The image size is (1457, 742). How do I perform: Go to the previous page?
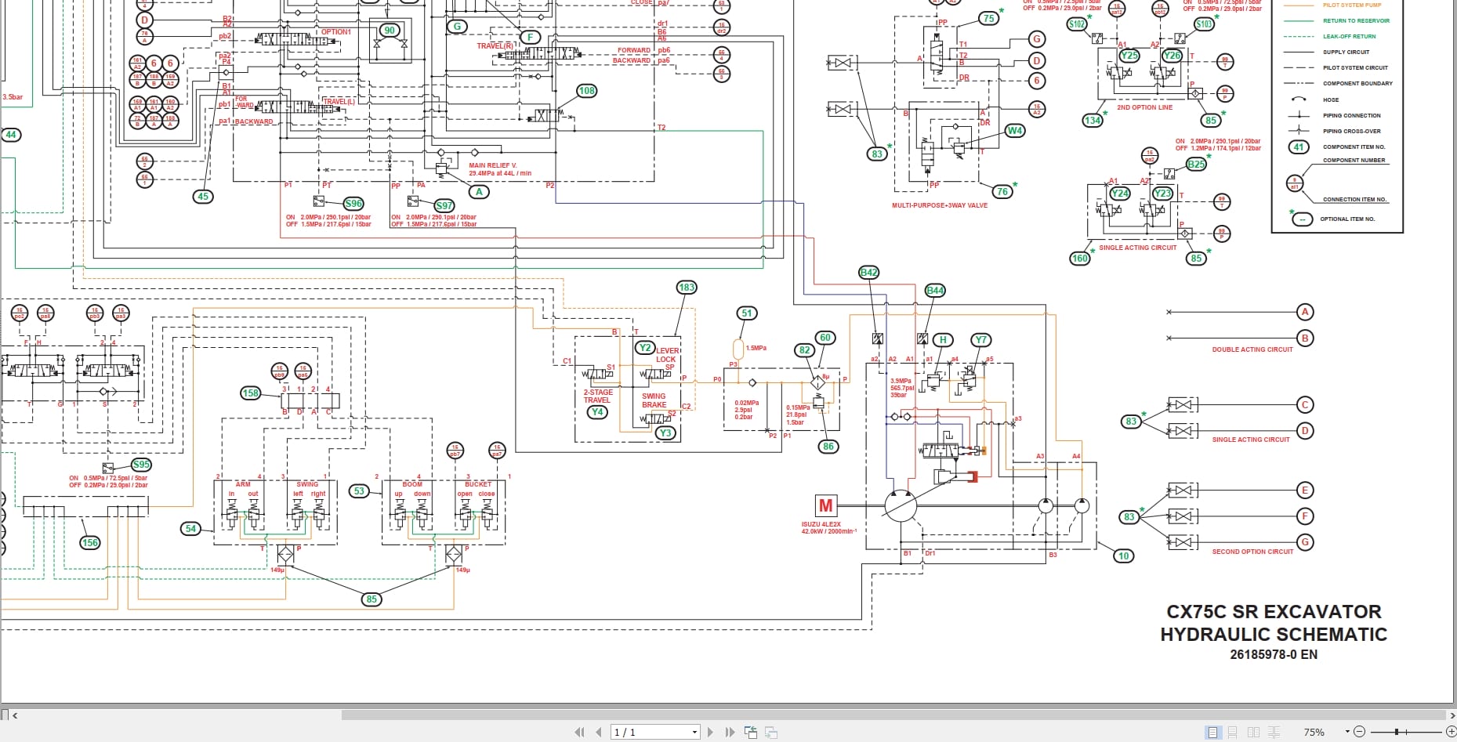(598, 733)
